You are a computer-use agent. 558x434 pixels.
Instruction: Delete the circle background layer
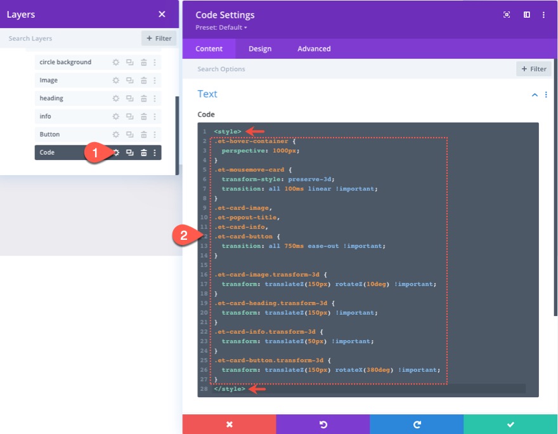143,62
